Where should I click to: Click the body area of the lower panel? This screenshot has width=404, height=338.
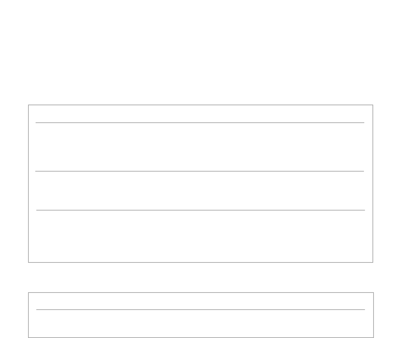coord(201,323)
